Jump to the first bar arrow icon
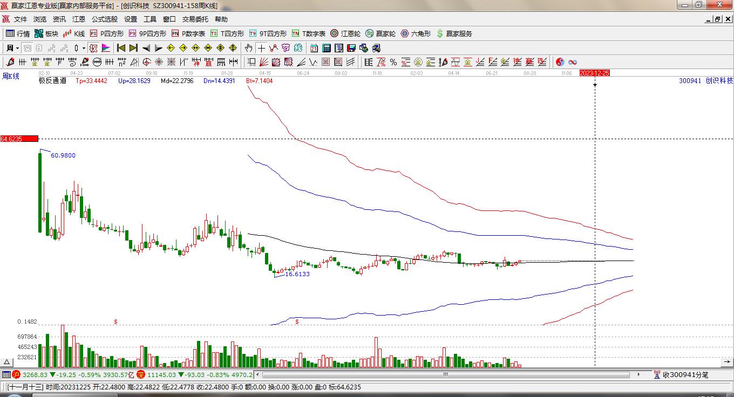 click(121, 48)
